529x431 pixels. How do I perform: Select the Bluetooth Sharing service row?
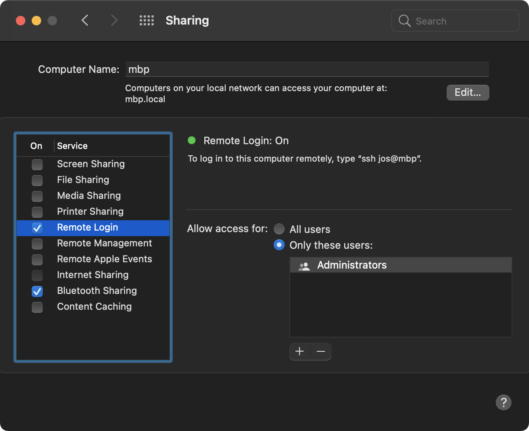[93, 291]
